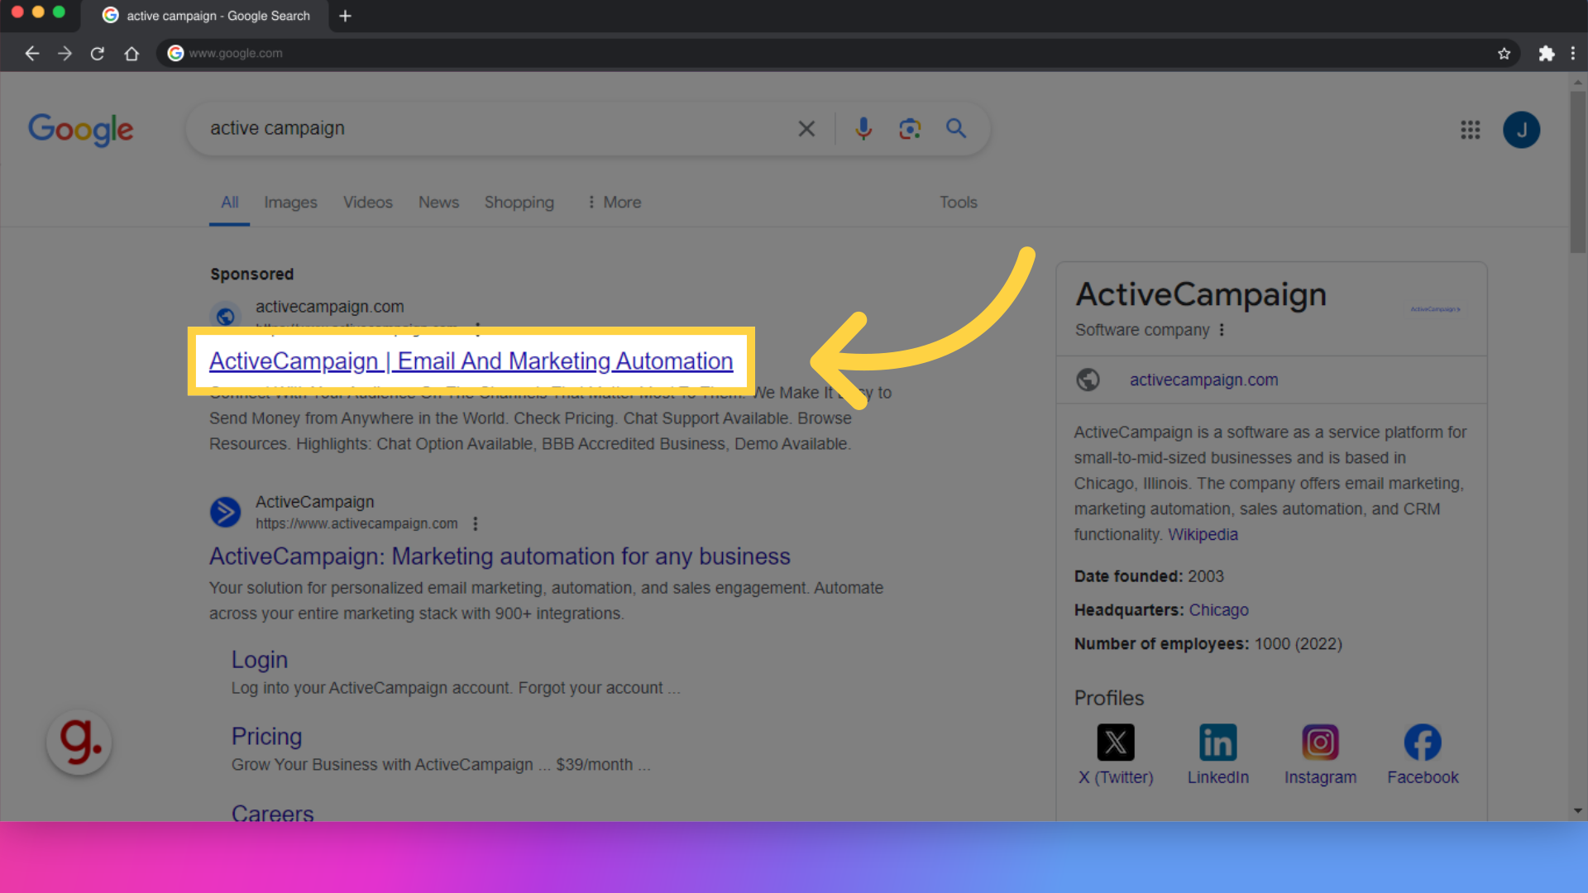Select the All results tab
1588x893 pixels.
229,203
